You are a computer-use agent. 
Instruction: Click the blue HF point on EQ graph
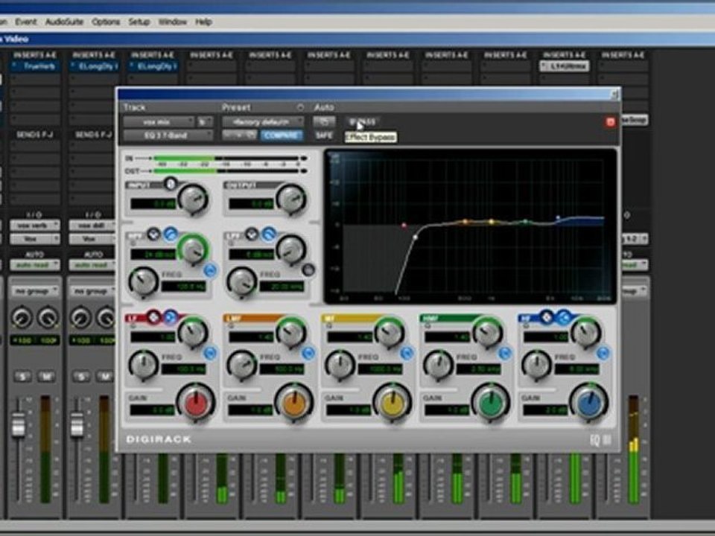(558, 218)
